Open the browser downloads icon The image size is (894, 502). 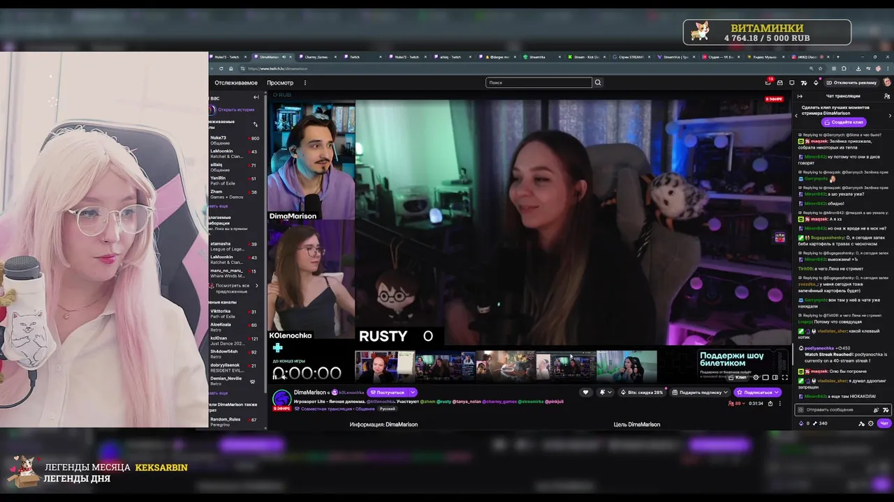(858, 68)
